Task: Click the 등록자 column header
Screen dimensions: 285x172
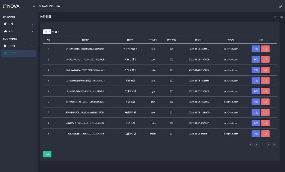Action: (231, 40)
